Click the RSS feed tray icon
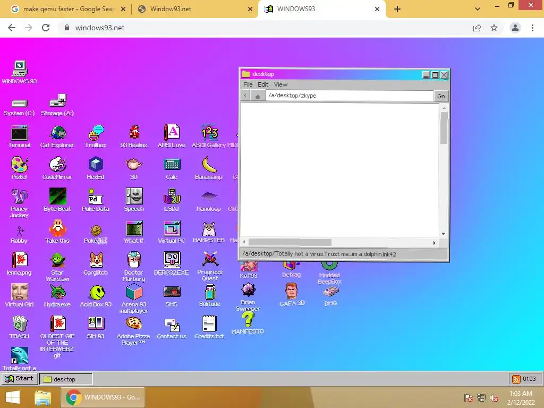The image size is (544, 408). tap(516, 379)
